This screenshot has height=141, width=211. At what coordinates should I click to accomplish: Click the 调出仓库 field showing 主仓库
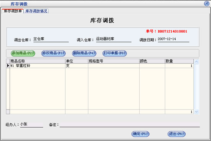(x=51, y=39)
